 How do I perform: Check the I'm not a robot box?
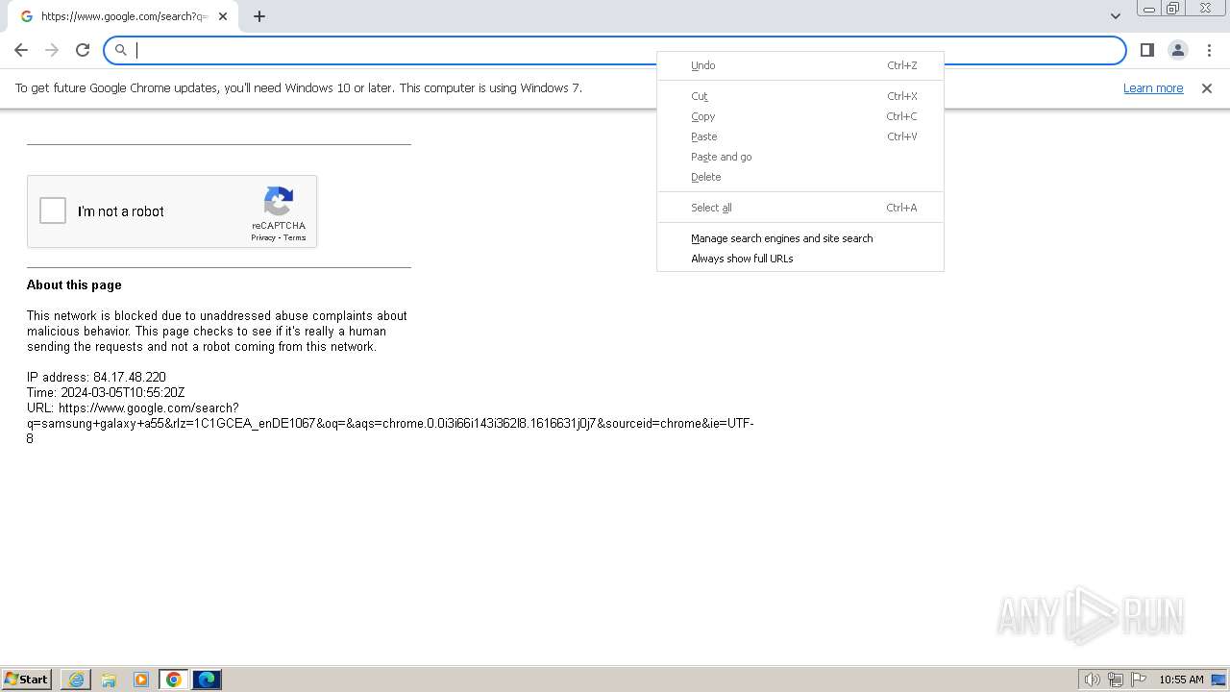click(x=53, y=210)
